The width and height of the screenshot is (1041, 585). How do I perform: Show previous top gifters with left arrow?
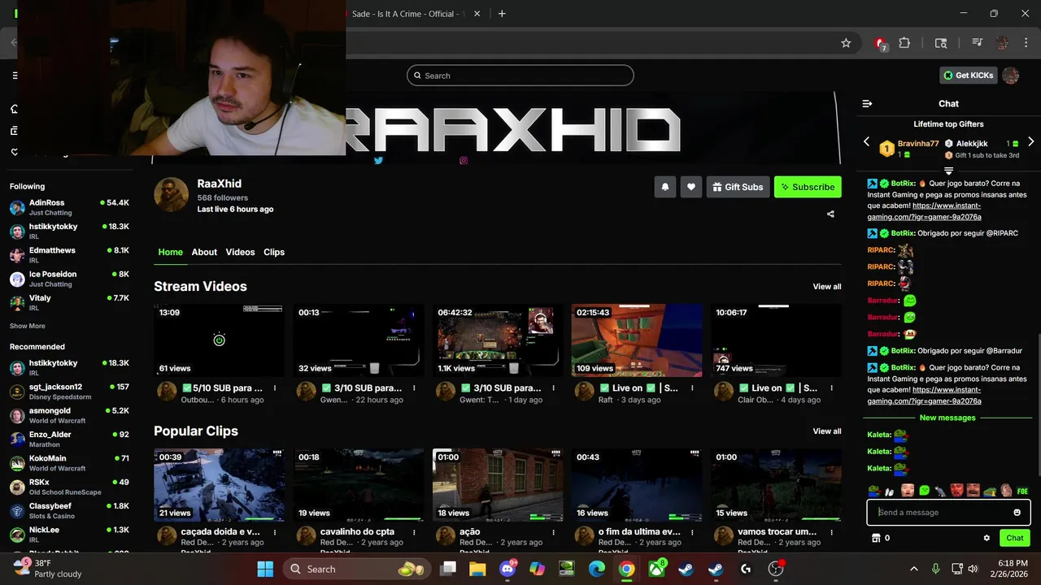tap(866, 142)
